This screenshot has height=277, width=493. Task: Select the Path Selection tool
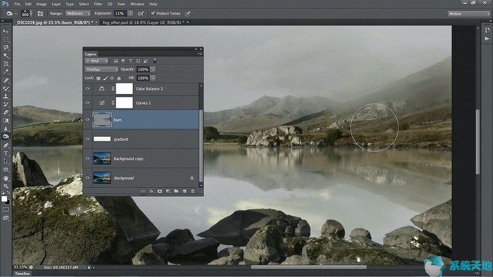pos(6,161)
